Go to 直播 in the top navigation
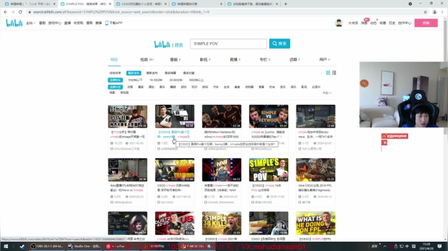This screenshot has width=448, height=251. click(67, 23)
